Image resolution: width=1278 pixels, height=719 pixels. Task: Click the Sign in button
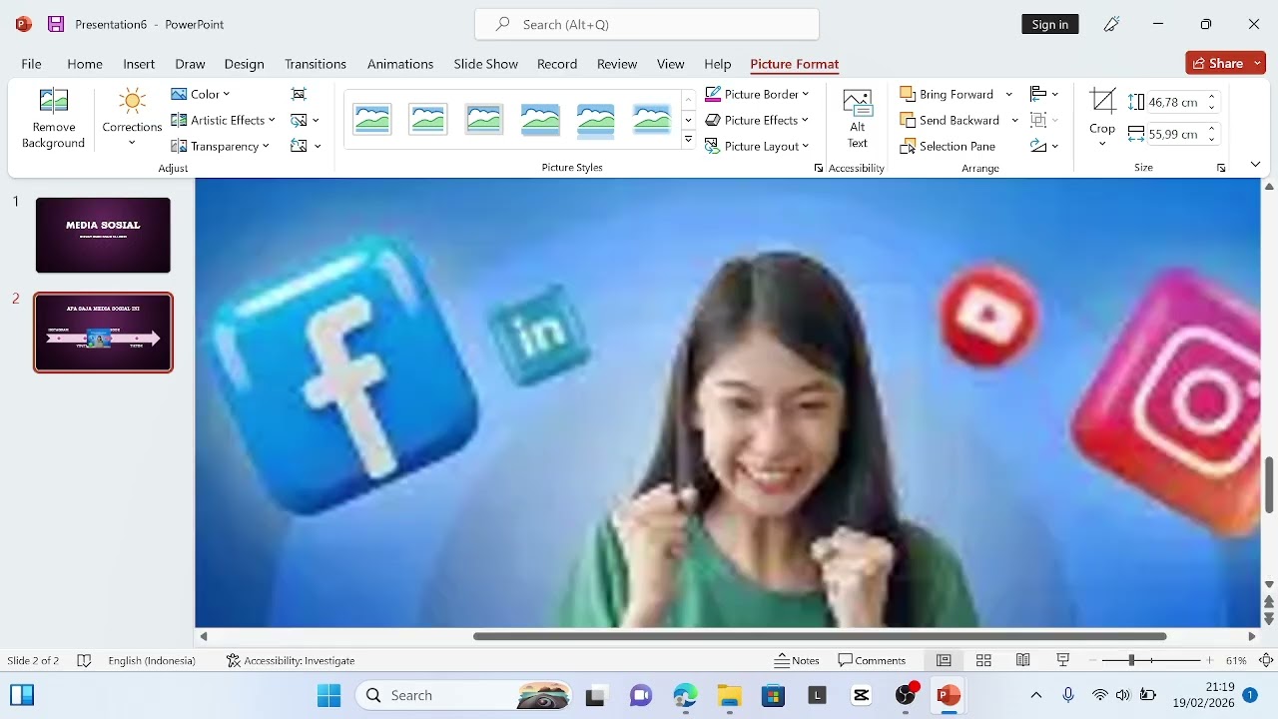click(1050, 24)
